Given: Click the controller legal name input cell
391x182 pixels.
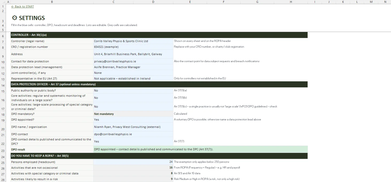Looking at the screenshot, I should point(133,41).
